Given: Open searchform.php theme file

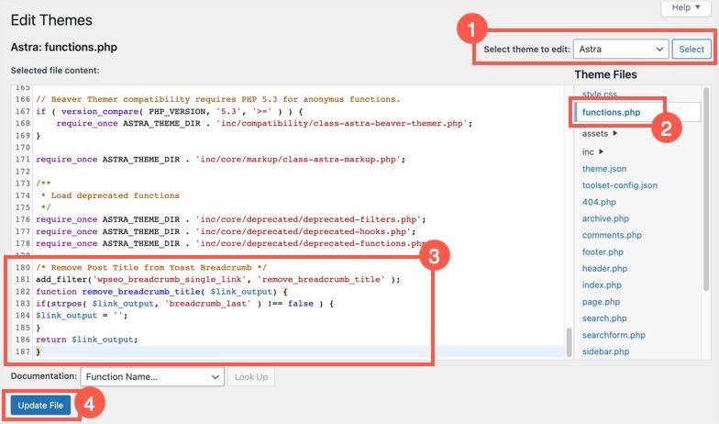Looking at the screenshot, I should pyautogui.click(x=614, y=335).
